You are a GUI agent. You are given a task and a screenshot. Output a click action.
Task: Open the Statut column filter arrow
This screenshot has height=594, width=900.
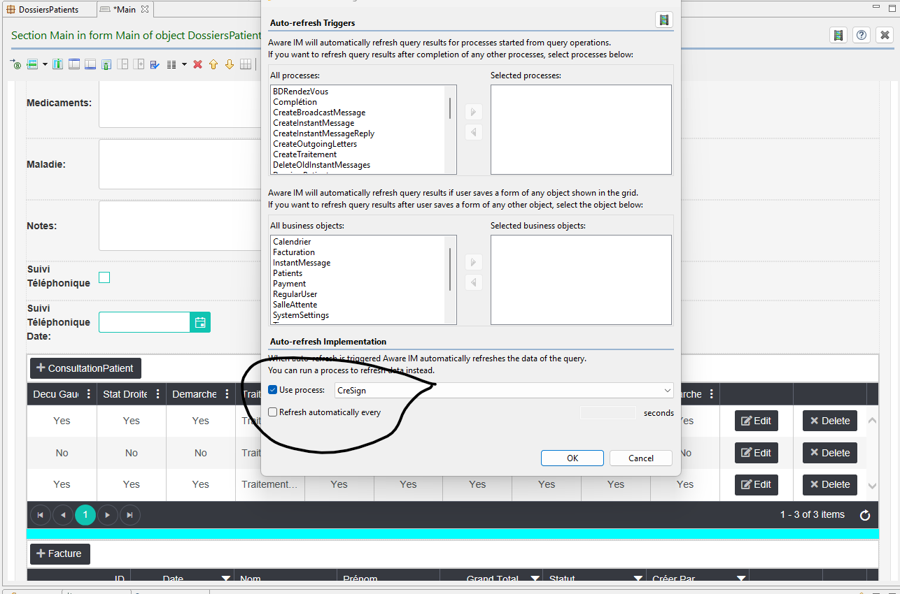click(x=638, y=579)
